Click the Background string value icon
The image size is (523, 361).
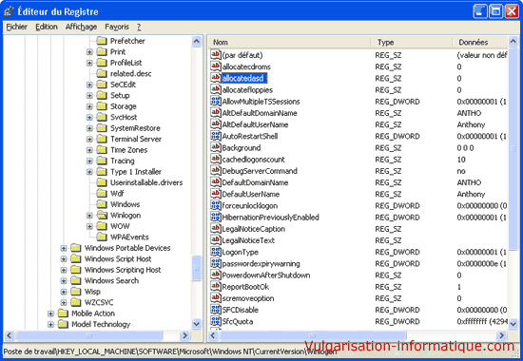(216, 147)
